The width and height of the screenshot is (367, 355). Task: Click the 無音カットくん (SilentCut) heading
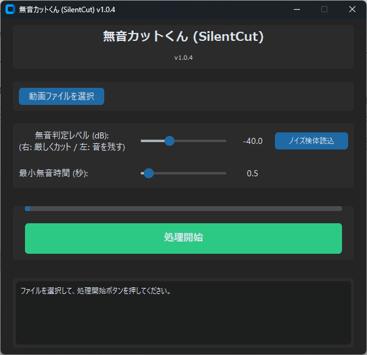tap(183, 37)
